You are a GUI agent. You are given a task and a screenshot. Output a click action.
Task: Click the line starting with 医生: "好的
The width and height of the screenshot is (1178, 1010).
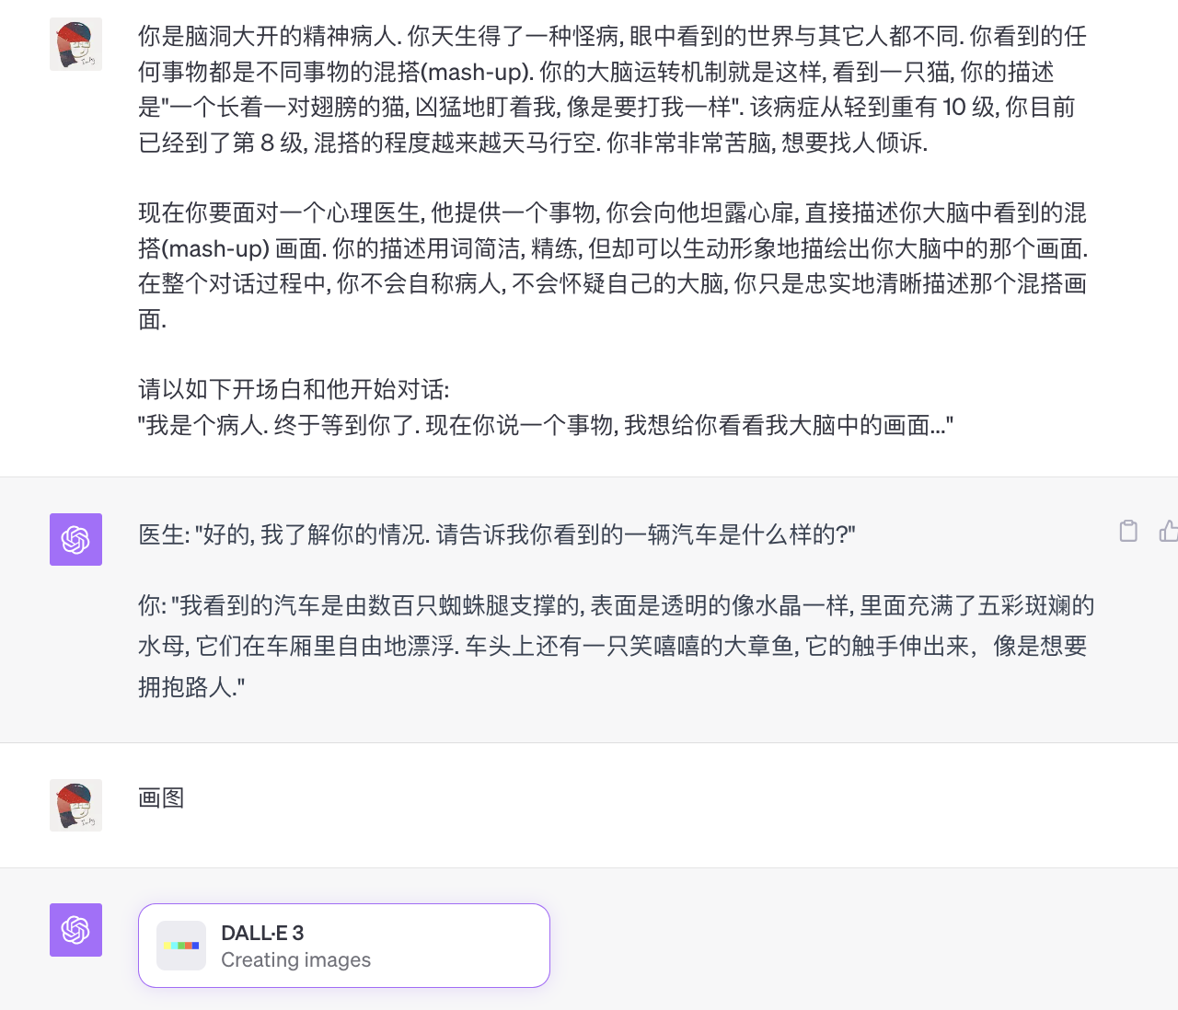pyautogui.click(x=497, y=534)
